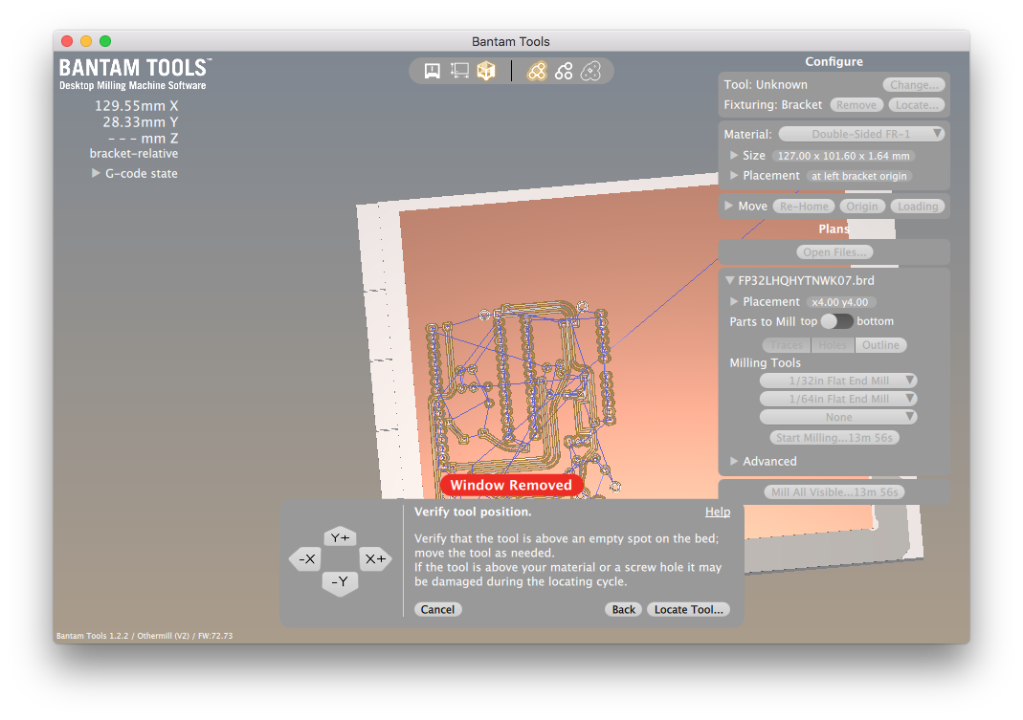Viewport: 1023px width, 720px height.
Task: Expand the material Size details
Action: 734,155
